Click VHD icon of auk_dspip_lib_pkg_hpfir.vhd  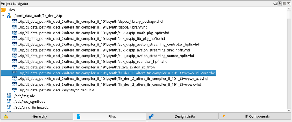coord(14,38)
